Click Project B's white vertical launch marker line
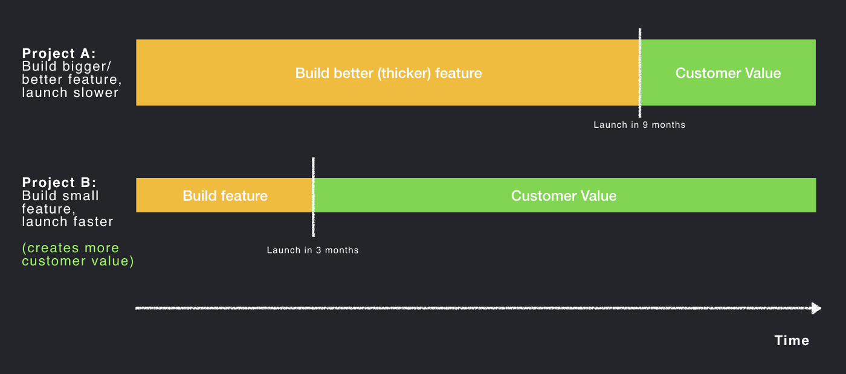This screenshot has height=374, width=846. pyautogui.click(x=313, y=197)
